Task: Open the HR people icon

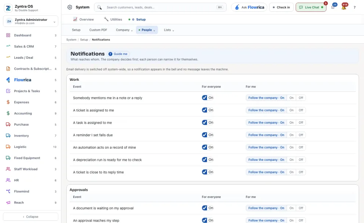Action: coord(8,180)
